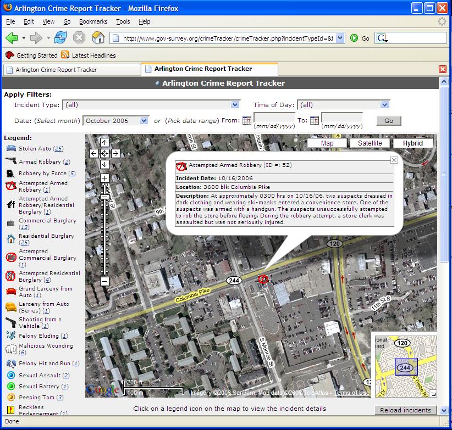Viewport: 452px width, 430px height.
Task: Click the Reload incidents button
Action: pyautogui.click(x=405, y=410)
